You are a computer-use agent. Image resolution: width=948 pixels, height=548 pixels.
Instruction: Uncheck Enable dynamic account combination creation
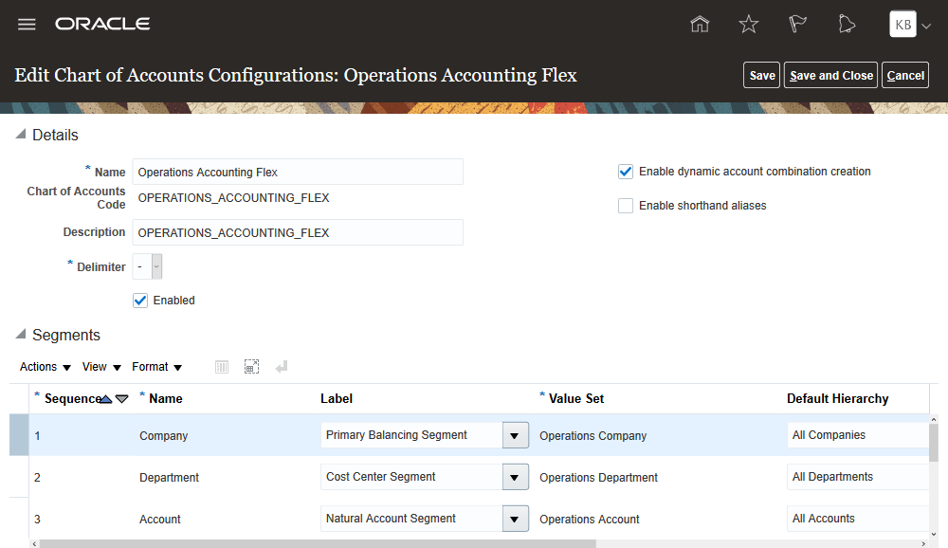click(x=626, y=172)
